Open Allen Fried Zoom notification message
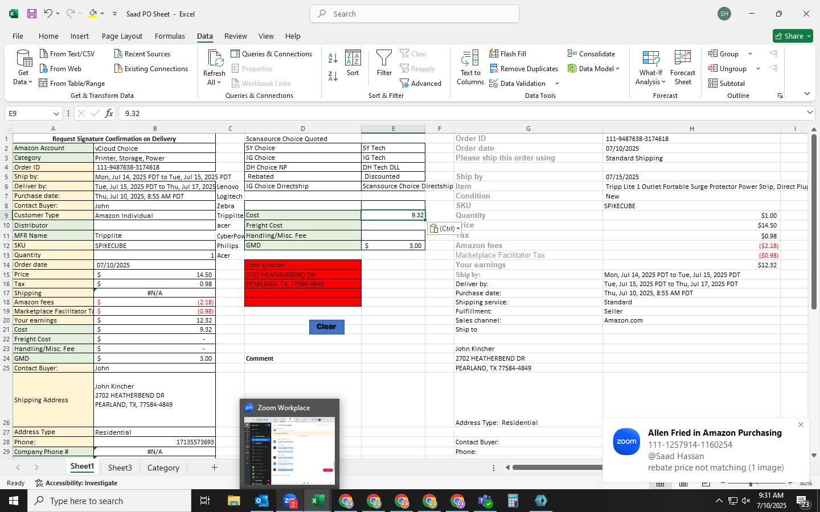This screenshot has width=820, height=512. pyautogui.click(x=706, y=451)
